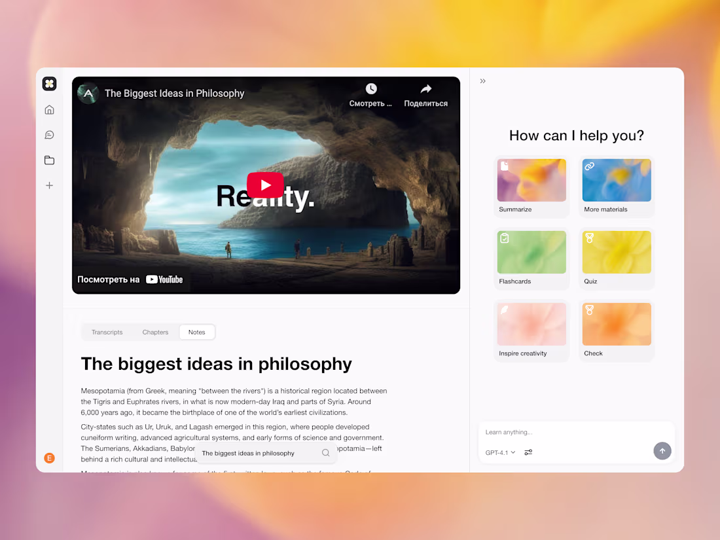Screen dimensions: 720x540
Task: Click the How can I help you heading
Action: pyautogui.click(x=576, y=135)
